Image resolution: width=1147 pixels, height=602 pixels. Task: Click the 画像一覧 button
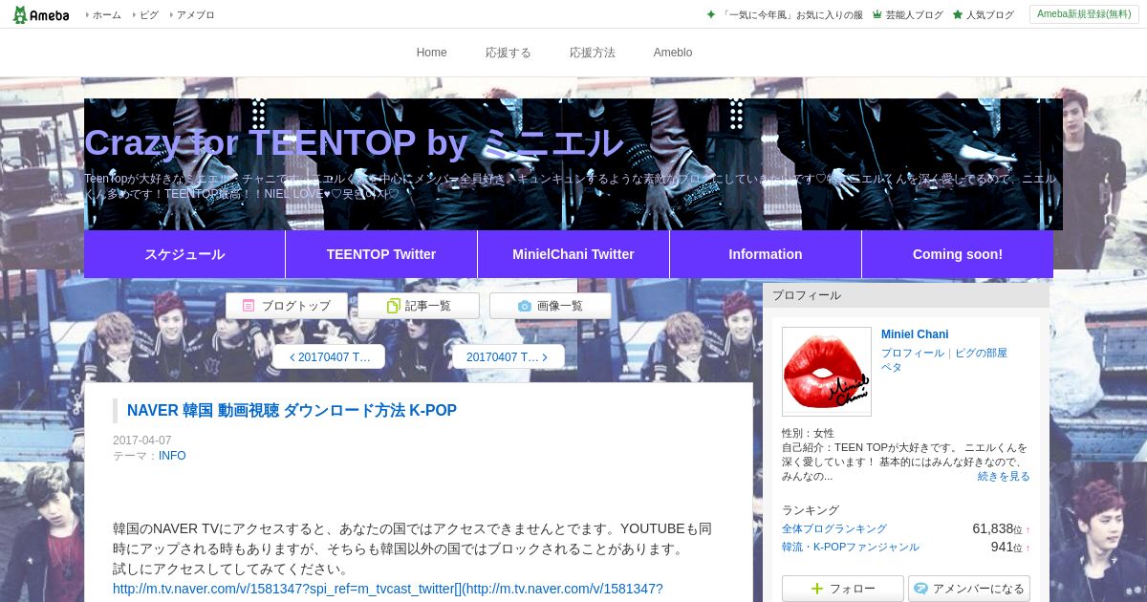point(551,306)
